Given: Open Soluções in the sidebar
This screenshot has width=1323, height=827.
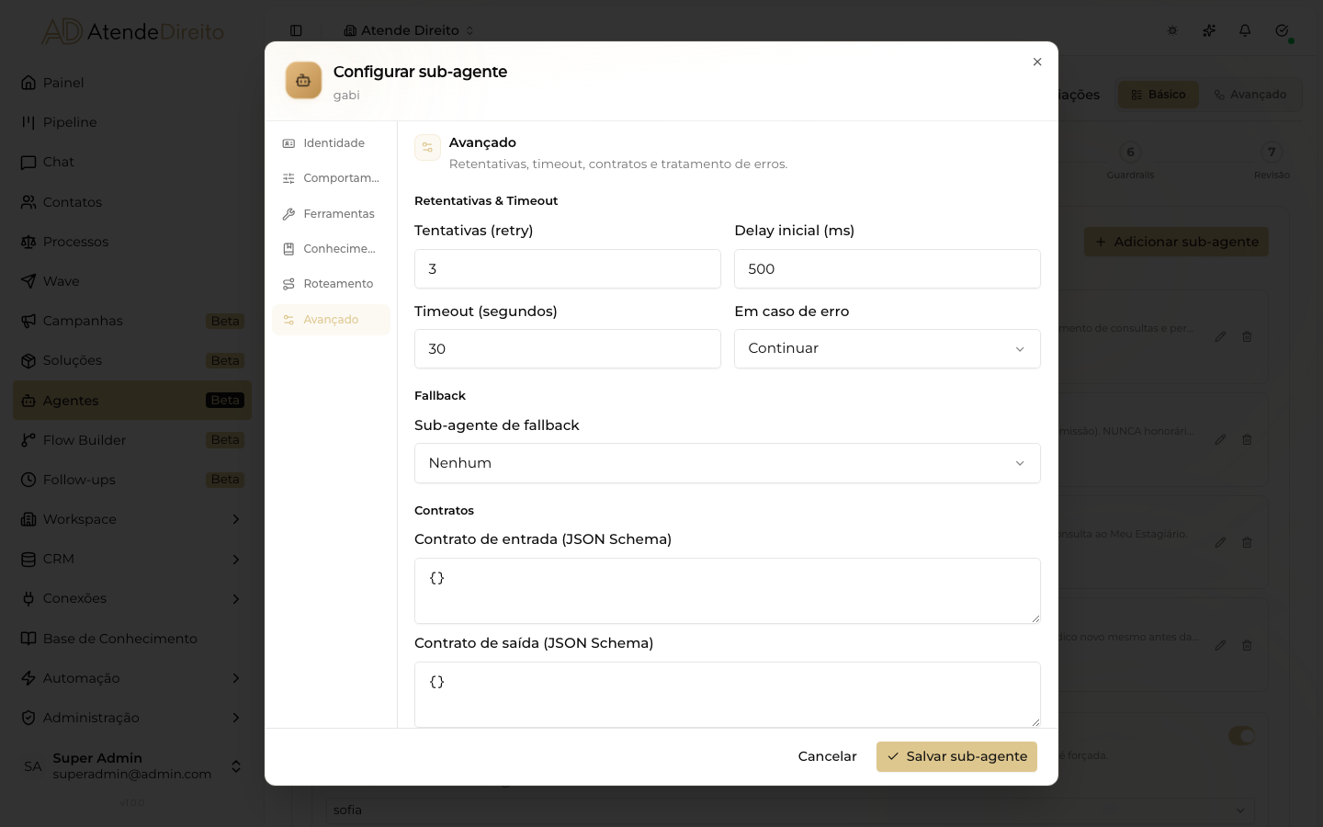Looking at the screenshot, I should click(131, 360).
